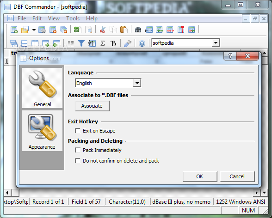Click the Modify table structure gear icon

coord(42,30)
